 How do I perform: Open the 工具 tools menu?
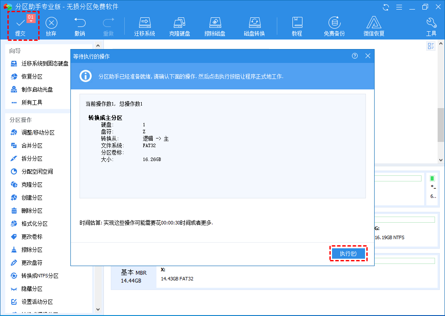pyautogui.click(x=431, y=26)
